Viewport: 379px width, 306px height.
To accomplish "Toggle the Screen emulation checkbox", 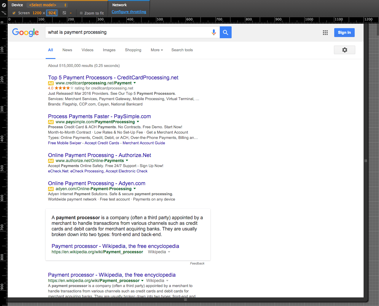I will [x=14, y=13].
